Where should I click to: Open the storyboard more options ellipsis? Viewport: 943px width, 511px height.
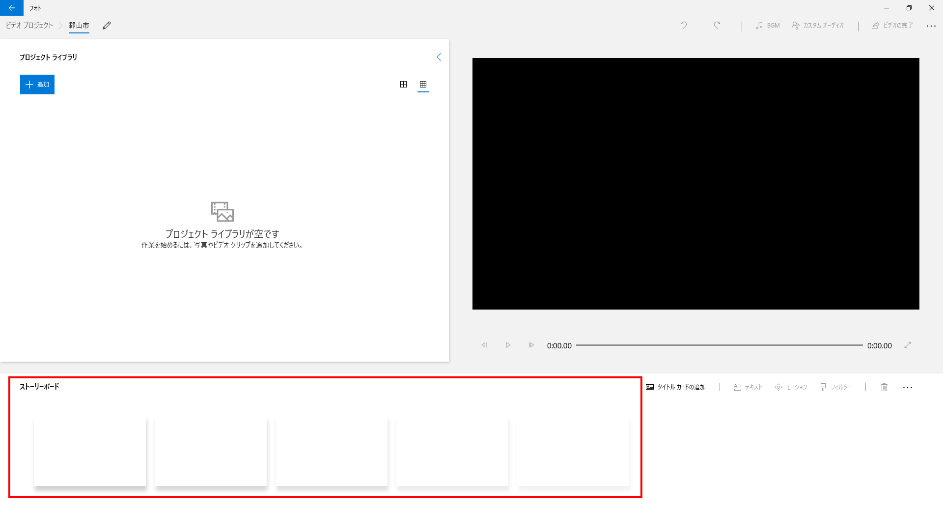click(x=908, y=387)
